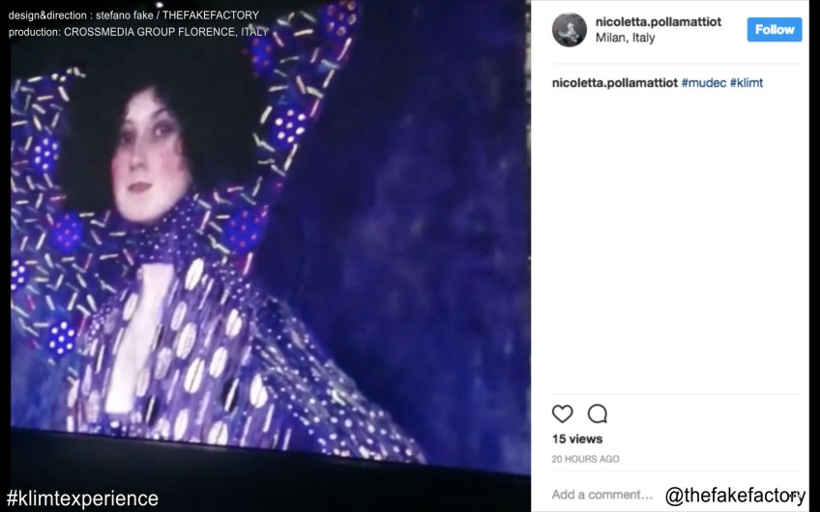Click nicoletta.pollamattiot name in the caption
Image resolution: width=820 pixels, height=512 pixels.
click(x=614, y=82)
